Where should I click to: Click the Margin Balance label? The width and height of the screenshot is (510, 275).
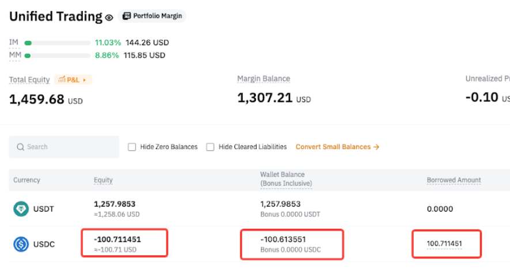pos(263,79)
